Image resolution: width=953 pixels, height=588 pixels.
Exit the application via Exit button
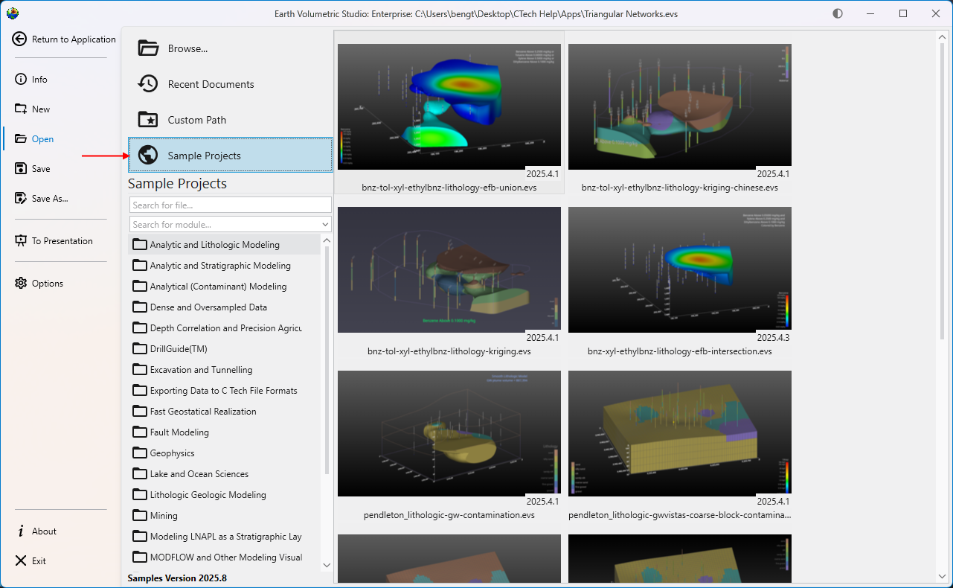pos(39,561)
